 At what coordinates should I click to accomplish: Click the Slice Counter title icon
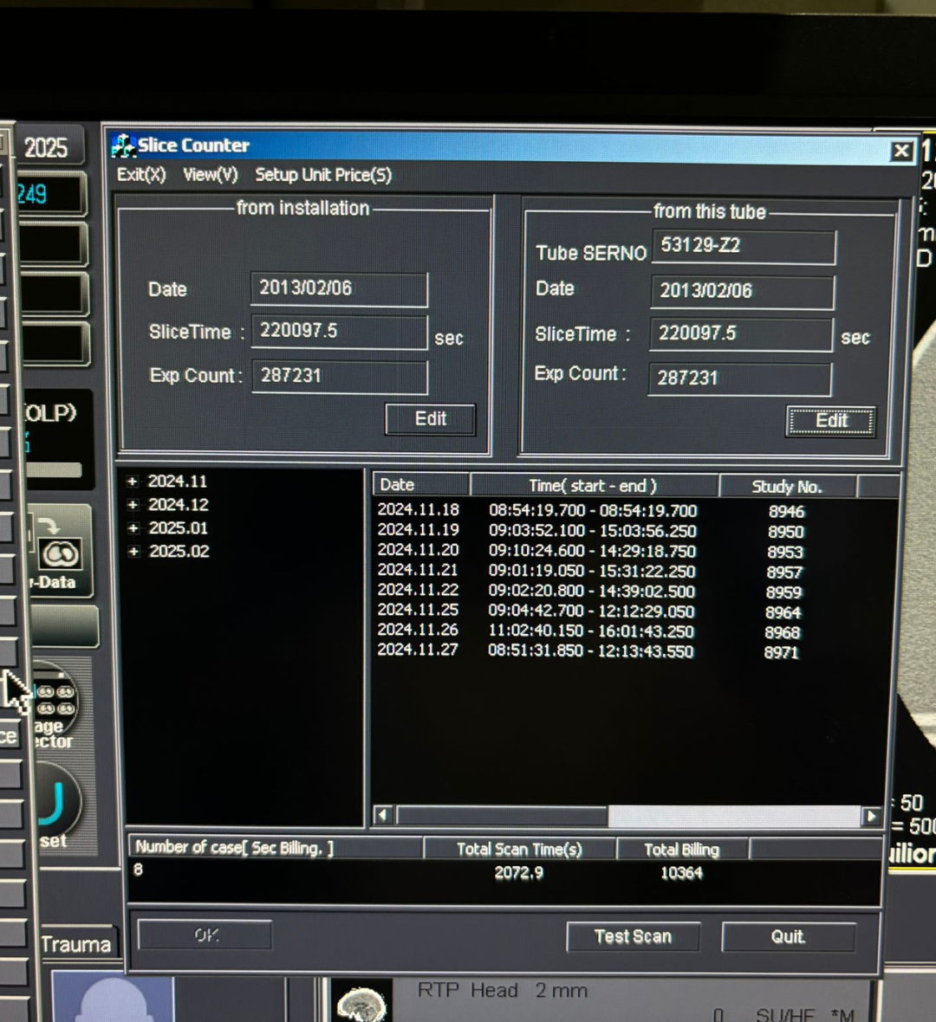(x=122, y=146)
